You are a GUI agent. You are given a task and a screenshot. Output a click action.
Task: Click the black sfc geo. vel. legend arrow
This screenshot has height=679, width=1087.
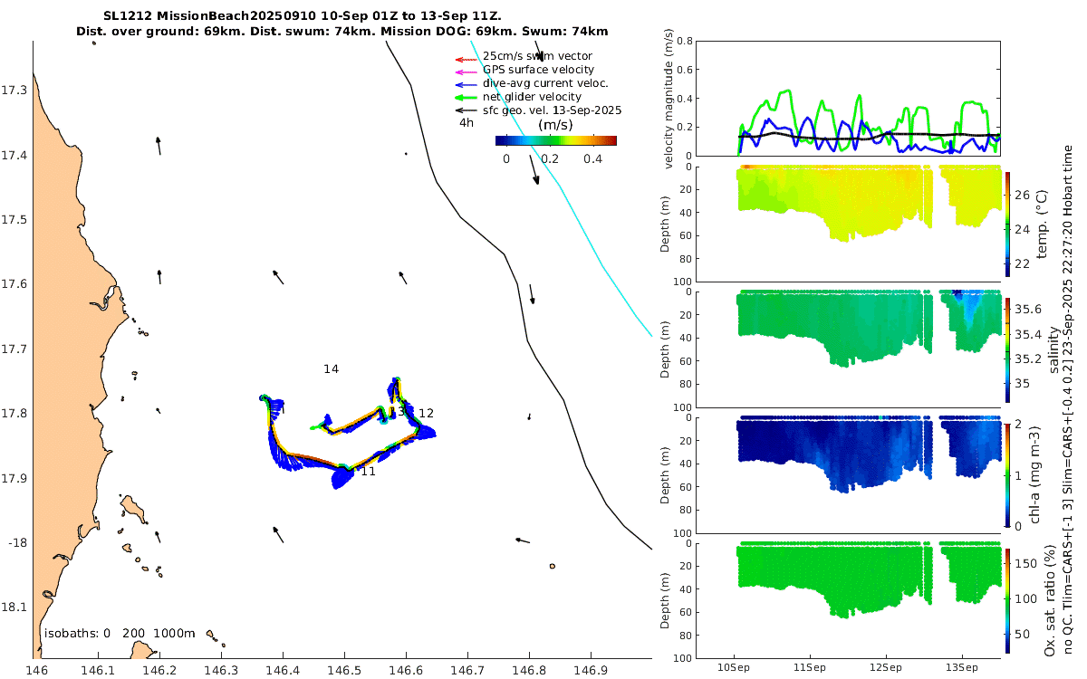[x=466, y=110]
